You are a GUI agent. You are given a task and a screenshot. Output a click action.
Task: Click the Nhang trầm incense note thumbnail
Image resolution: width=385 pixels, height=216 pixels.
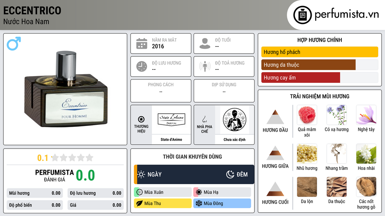(x=336, y=154)
